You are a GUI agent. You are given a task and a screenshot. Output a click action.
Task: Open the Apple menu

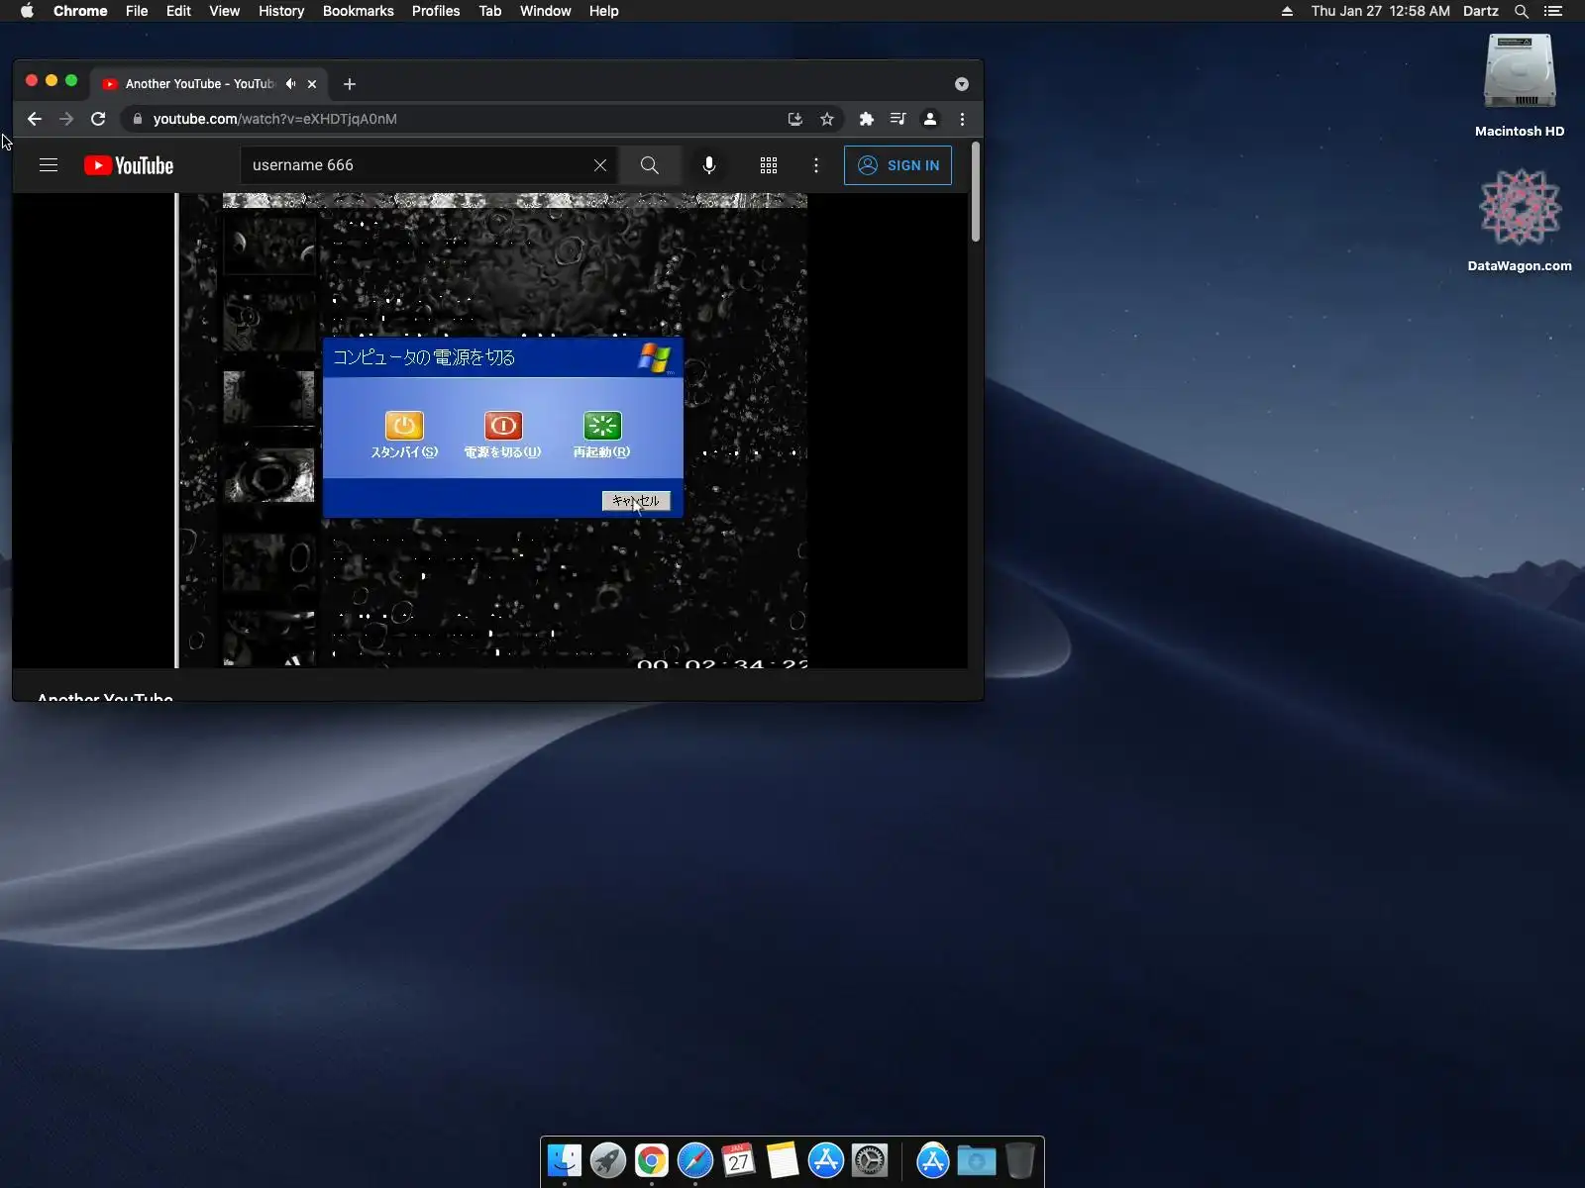click(x=27, y=11)
